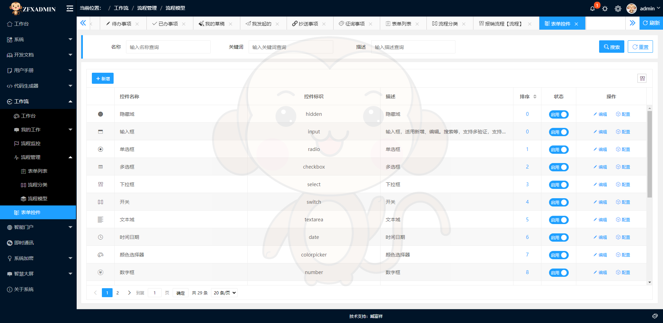This screenshot has height=323, width=663.
Task: Open column settings icon above the table
Action: click(642, 79)
